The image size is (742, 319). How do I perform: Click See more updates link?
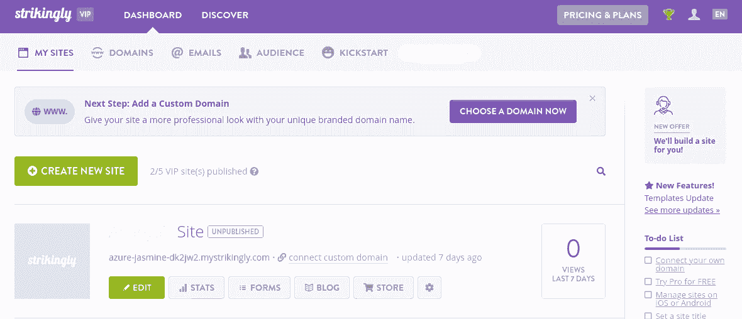[x=682, y=210]
